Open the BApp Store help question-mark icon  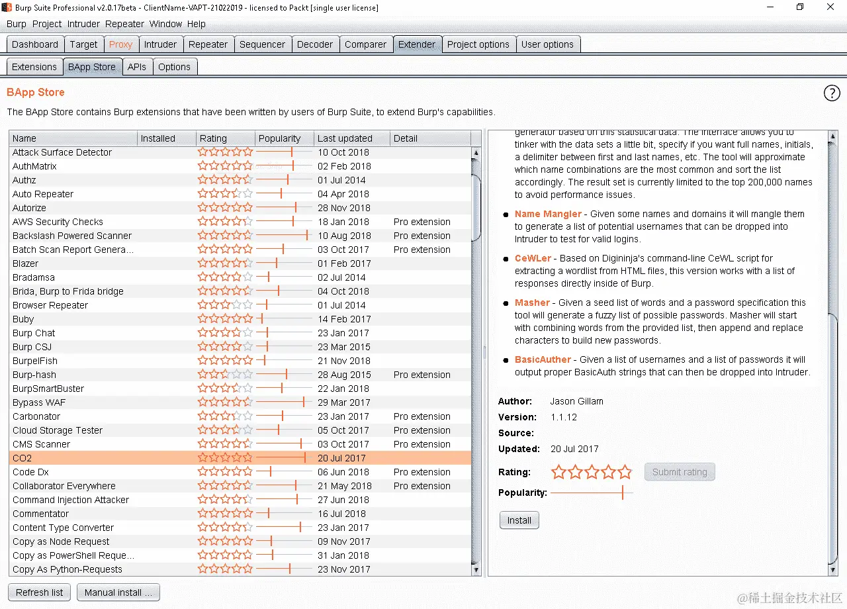coord(832,93)
